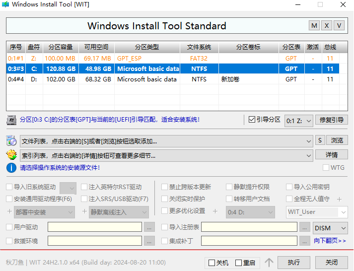The height and width of the screenshot is (271, 354).
Task: Open dropdown next to 导入旧系统驱动
Action: click(68, 188)
